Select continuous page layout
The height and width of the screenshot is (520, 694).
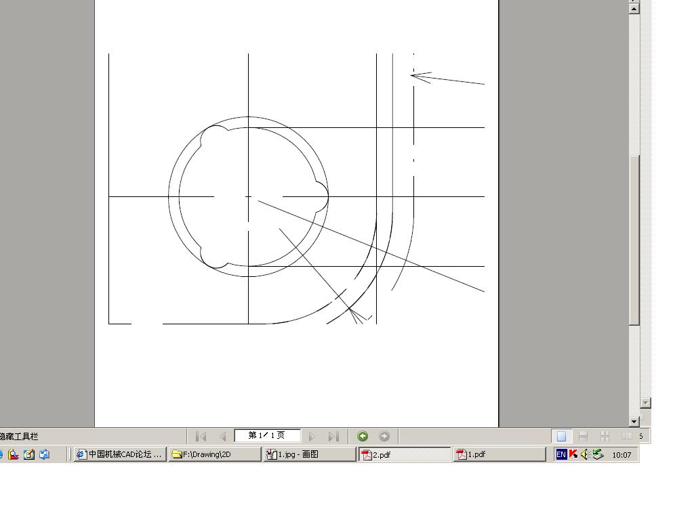click(583, 437)
